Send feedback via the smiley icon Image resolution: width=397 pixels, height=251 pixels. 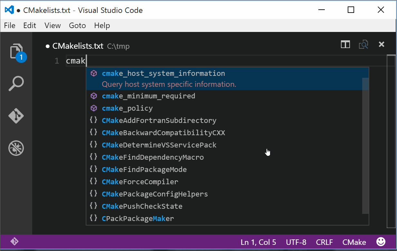pos(381,242)
